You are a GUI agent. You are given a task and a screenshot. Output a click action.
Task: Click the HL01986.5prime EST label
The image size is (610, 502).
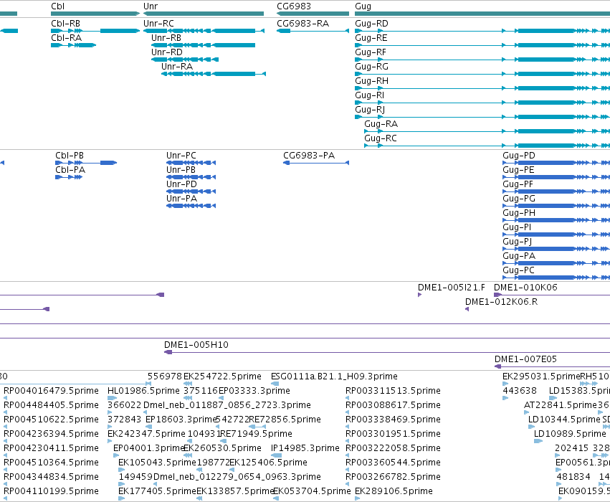[x=143, y=391]
